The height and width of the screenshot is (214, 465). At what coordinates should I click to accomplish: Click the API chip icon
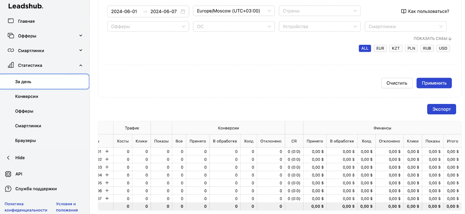[8, 174]
